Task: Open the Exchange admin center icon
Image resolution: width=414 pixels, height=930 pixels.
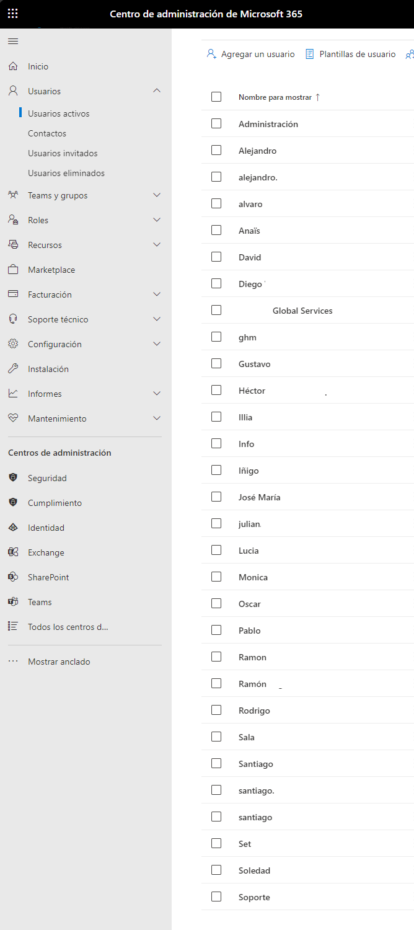Action: coord(13,552)
